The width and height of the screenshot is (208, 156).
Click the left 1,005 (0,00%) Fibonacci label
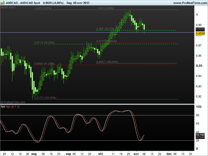tap(43, 8)
